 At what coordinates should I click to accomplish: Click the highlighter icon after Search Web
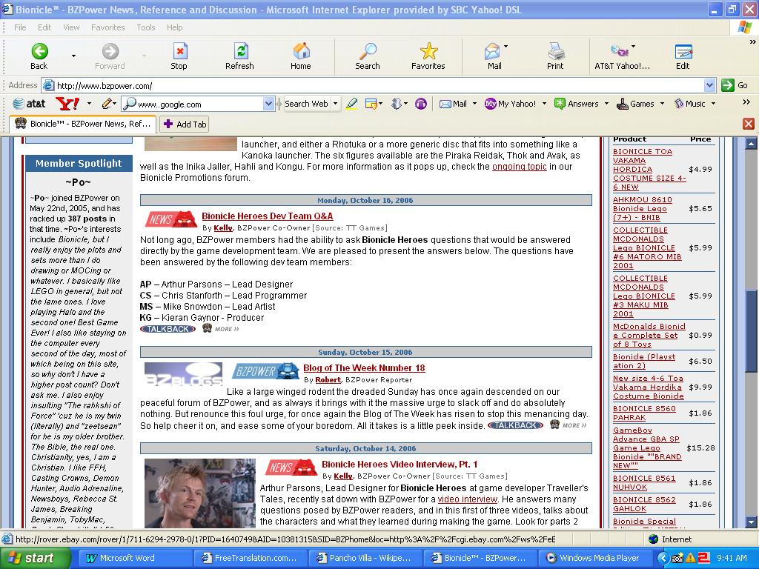pyautogui.click(x=352, y=103)
